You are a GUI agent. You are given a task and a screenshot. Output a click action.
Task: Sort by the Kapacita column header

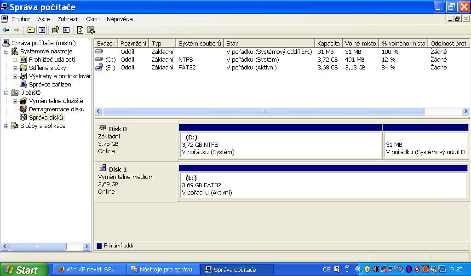328,43
